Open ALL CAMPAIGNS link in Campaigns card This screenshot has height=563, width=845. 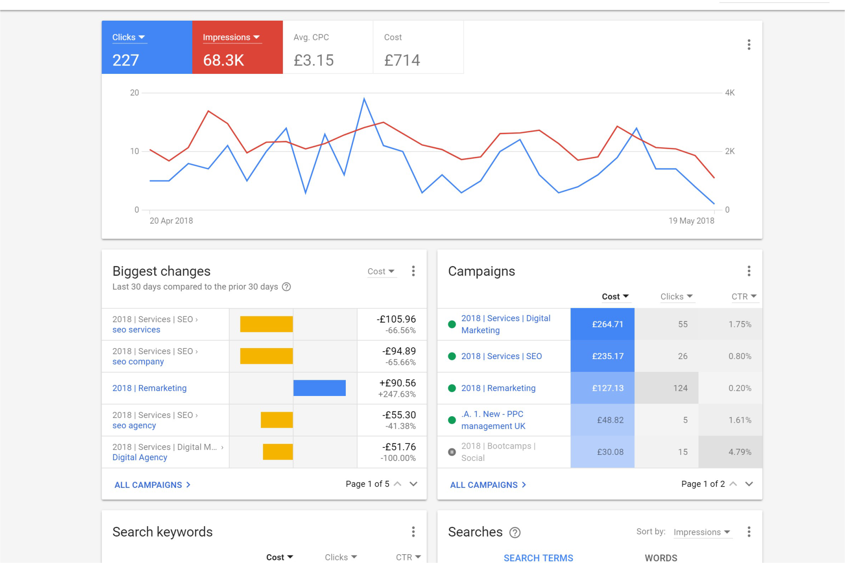tap(488, 485)
